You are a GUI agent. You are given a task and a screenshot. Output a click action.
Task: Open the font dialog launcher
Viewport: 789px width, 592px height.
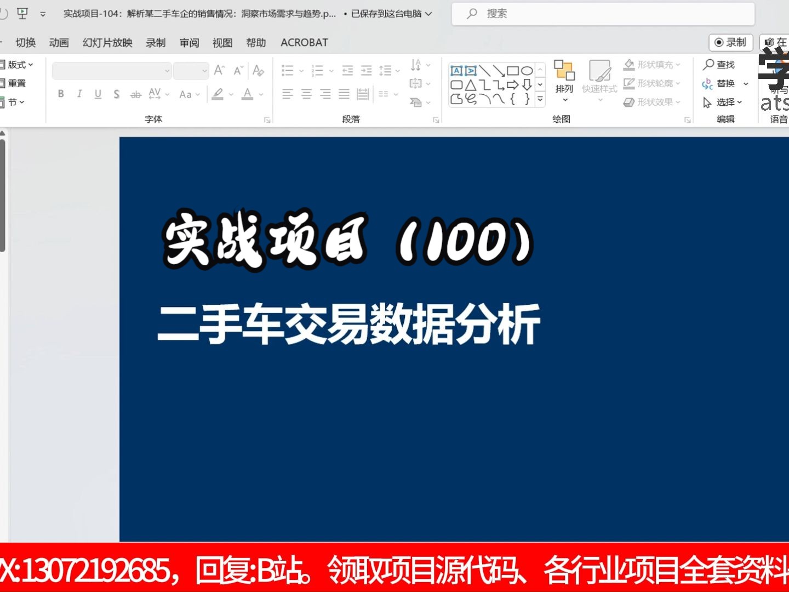click(x=267, y=120)
